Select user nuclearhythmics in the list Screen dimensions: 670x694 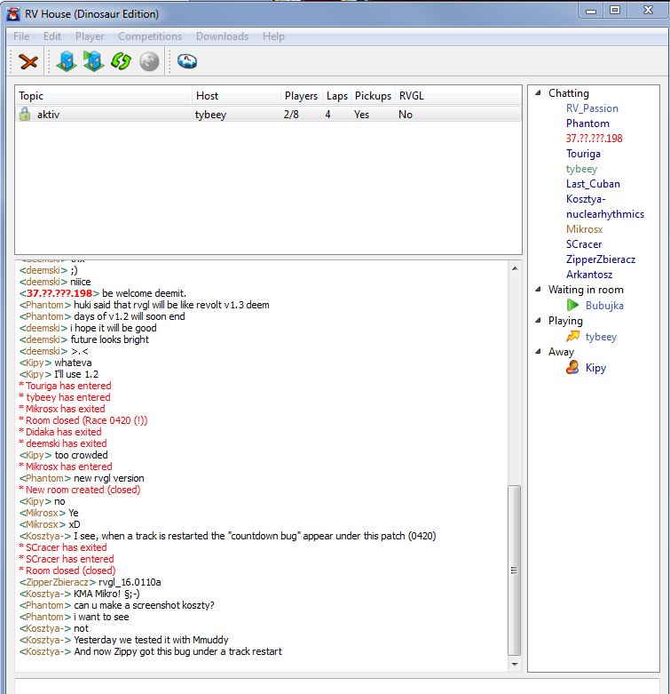(605, 214)
